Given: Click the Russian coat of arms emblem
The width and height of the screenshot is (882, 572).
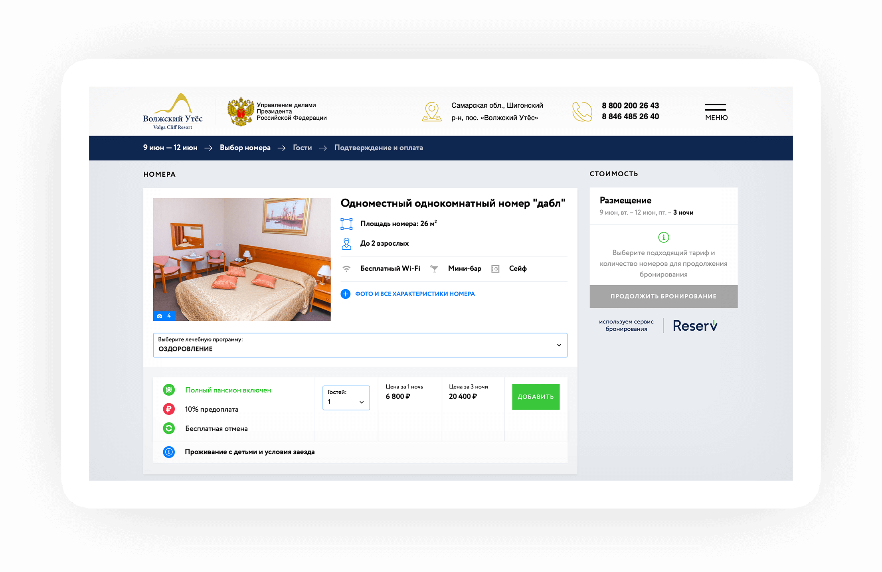Looking at the screenshot, I should coord(241,112).
